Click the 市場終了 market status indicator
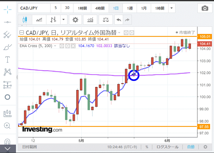This screenshot has height=153, width=214. click(x=185, y=32)
